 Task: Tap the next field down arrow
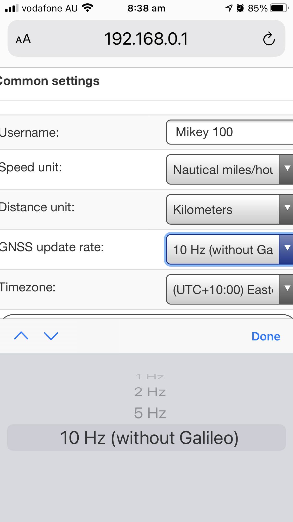tap(51, 336)
